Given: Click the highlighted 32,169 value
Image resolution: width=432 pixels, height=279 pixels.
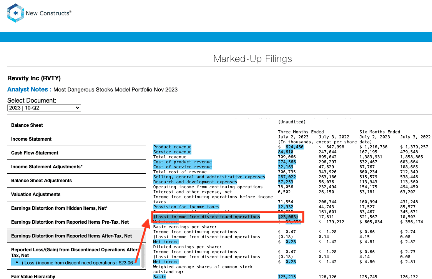Looking at the screenshot, I should [286, 167].
